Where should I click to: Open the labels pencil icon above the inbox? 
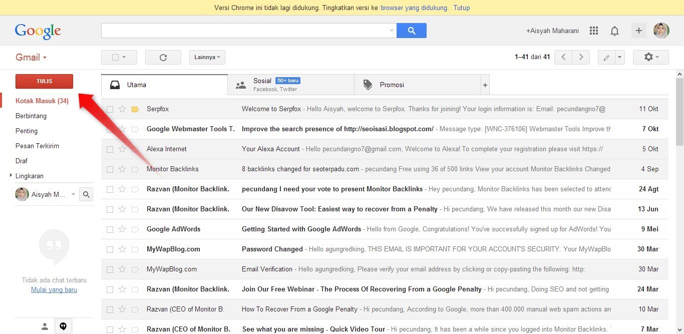click(x=607, y=57)
